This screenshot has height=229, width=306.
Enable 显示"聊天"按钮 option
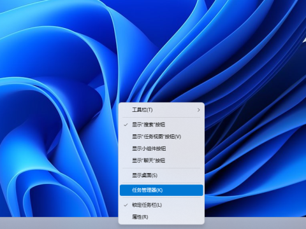pos(161,160)
